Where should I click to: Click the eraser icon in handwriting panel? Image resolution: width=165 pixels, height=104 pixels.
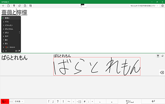(162, 56)
